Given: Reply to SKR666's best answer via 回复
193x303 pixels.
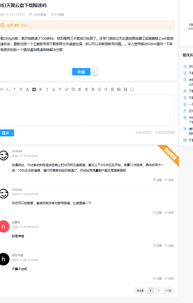Looking at the screenshot, I should click(157, 180).
